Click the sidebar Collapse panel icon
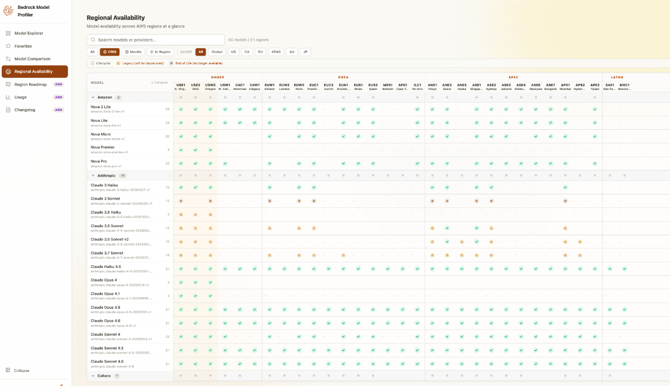 (x=8, y=370)
